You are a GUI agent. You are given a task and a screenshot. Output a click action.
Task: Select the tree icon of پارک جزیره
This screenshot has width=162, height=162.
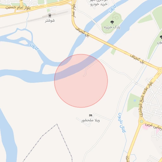pyautogui.click(x=112, y=22)
